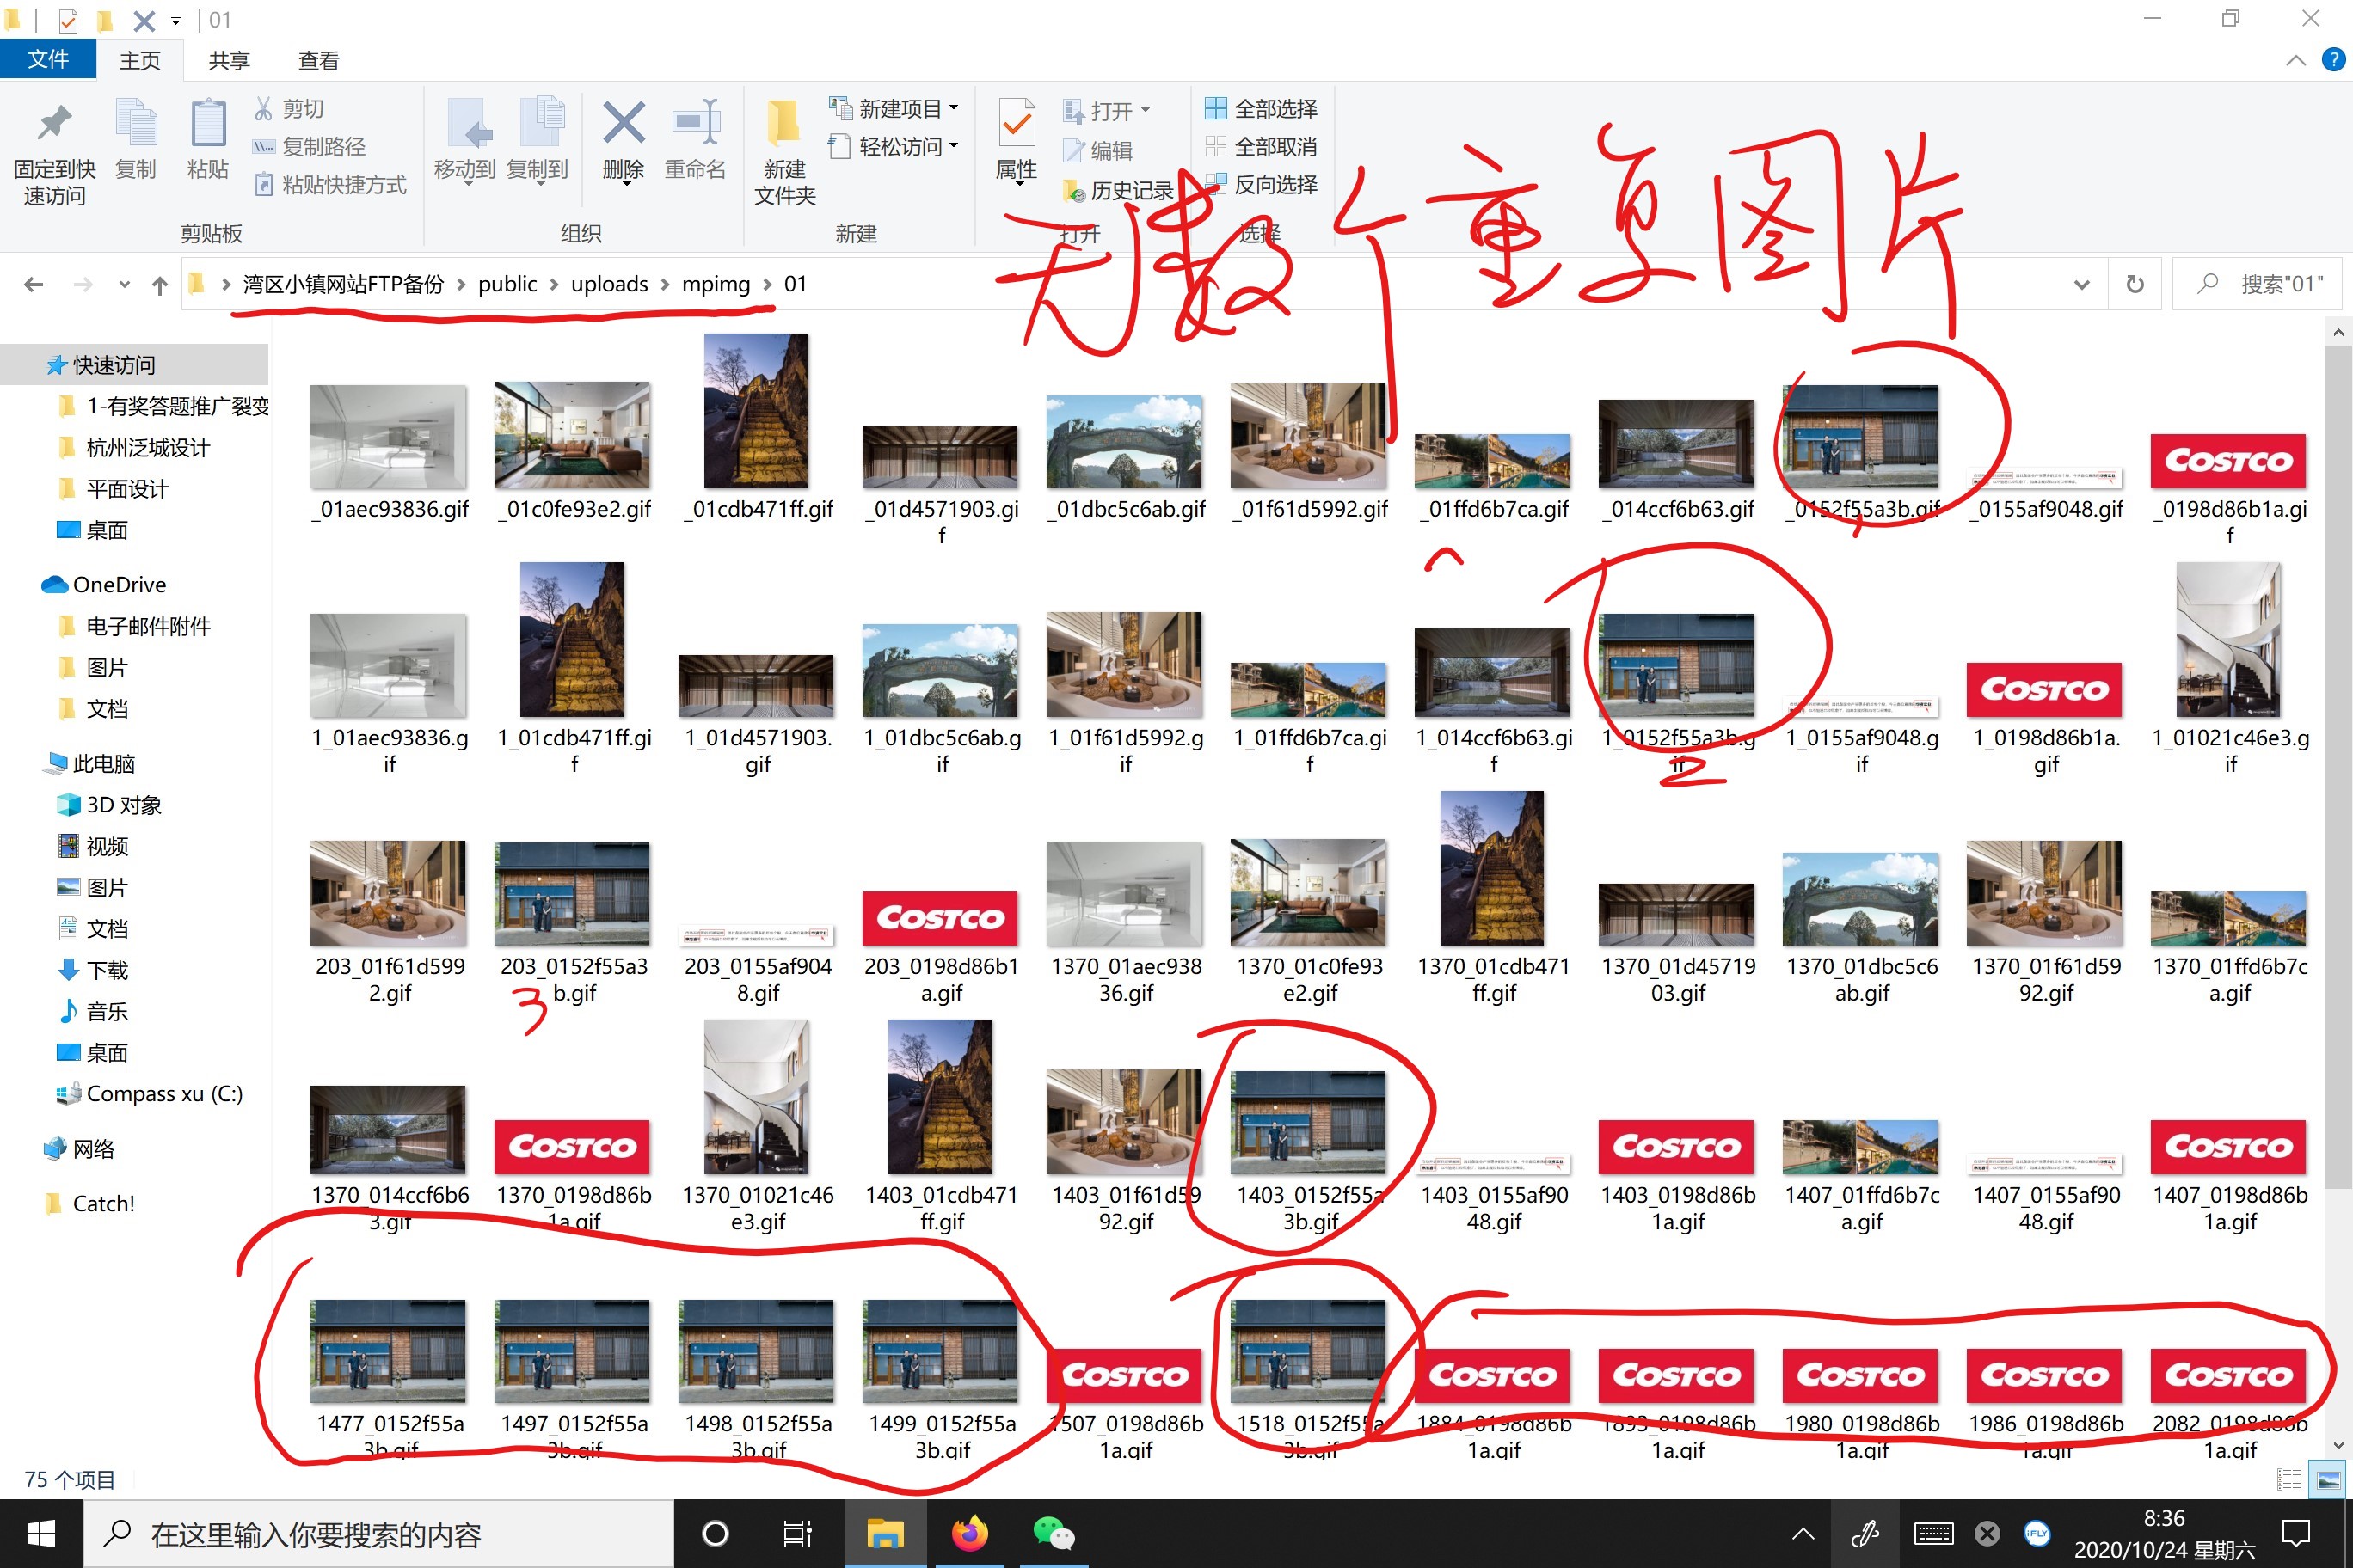Click the Pin to Quick Access icon
2353x1568 pixels.
tap(54, 123)
